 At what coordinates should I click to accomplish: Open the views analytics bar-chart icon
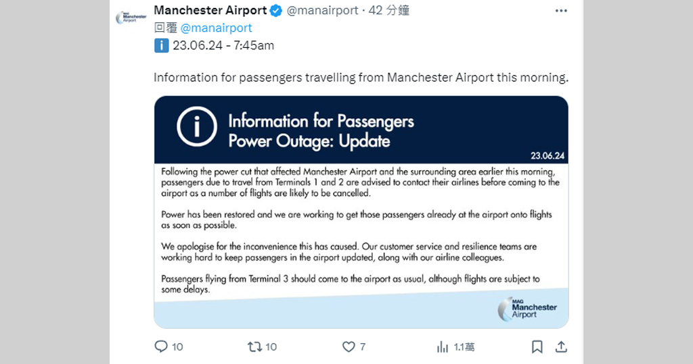pyautogui.click(x=443, y=346)
